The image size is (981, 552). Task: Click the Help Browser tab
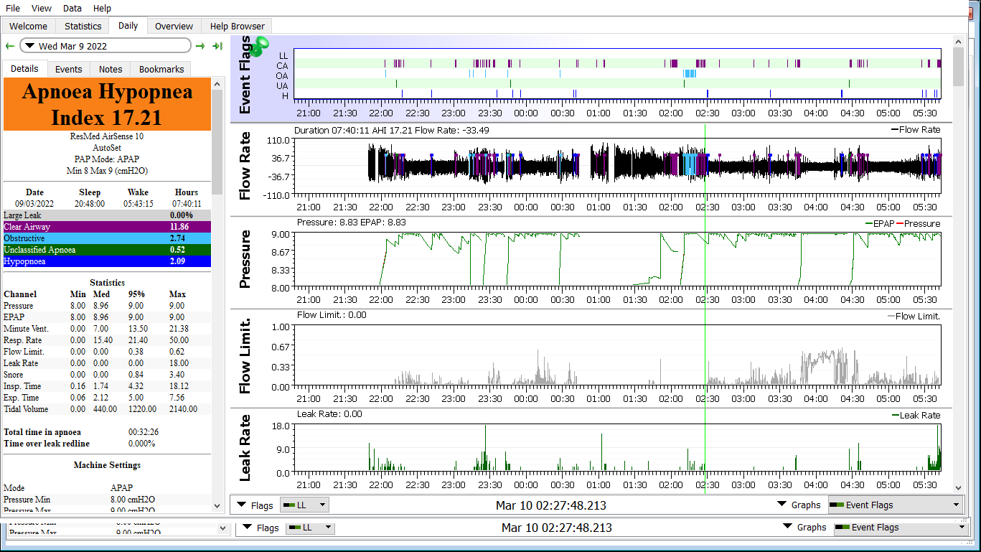click(237, 26)
